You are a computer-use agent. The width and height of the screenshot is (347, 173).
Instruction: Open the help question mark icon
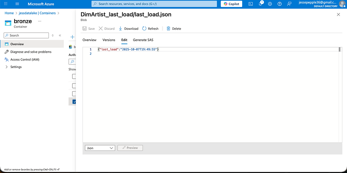(x=279, y=4)
